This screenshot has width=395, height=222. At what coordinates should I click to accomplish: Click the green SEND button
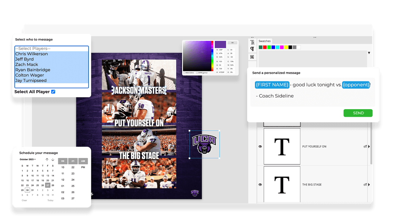click(x=358, y=113)
